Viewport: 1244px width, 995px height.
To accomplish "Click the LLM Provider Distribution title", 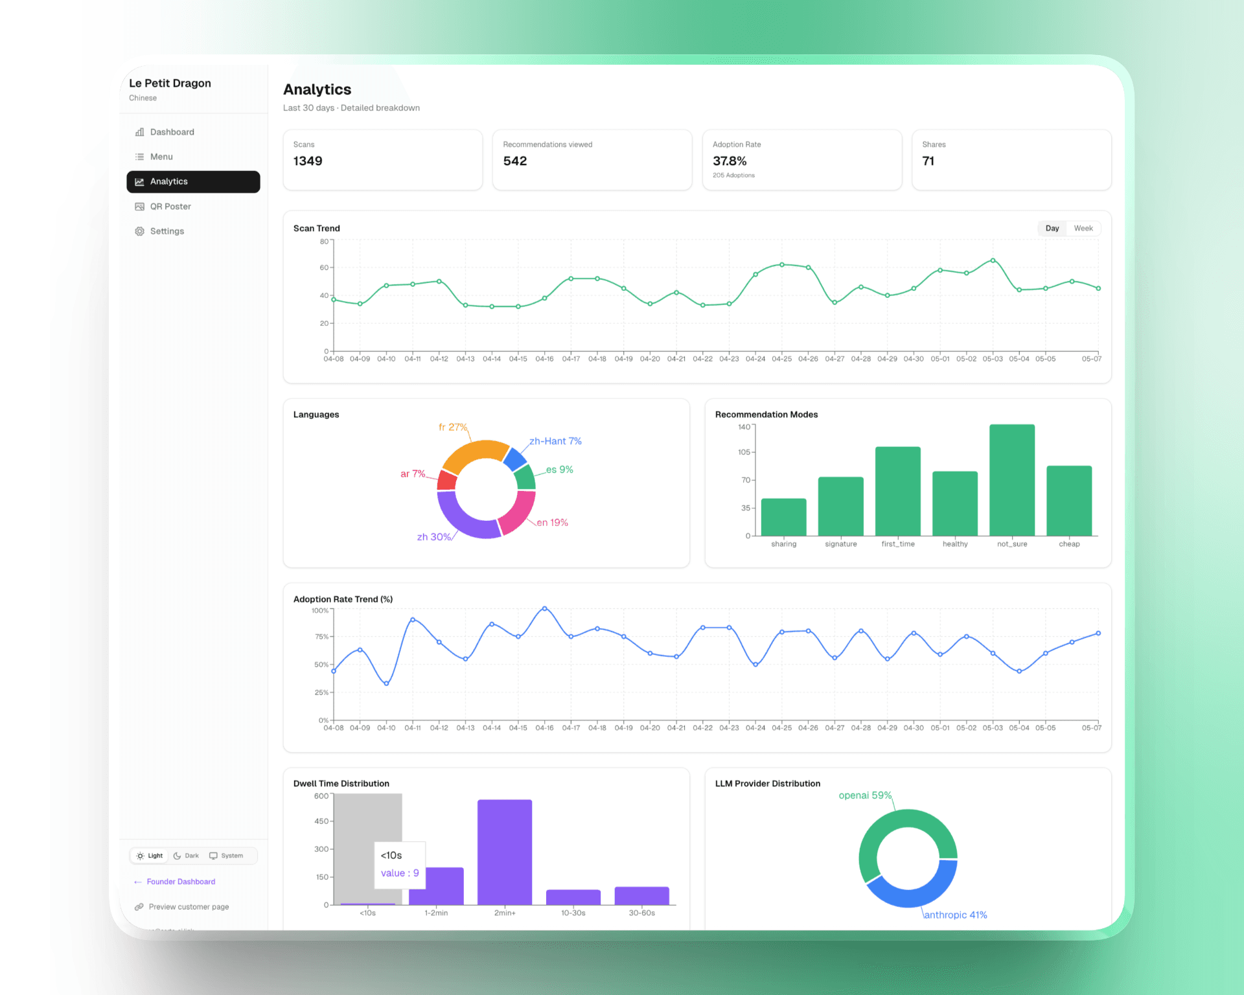I will click(x=768, y=784).
